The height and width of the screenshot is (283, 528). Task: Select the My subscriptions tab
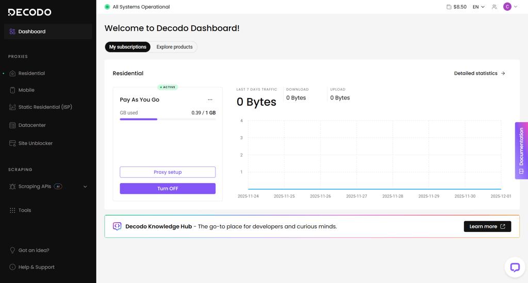pos(128,47)
